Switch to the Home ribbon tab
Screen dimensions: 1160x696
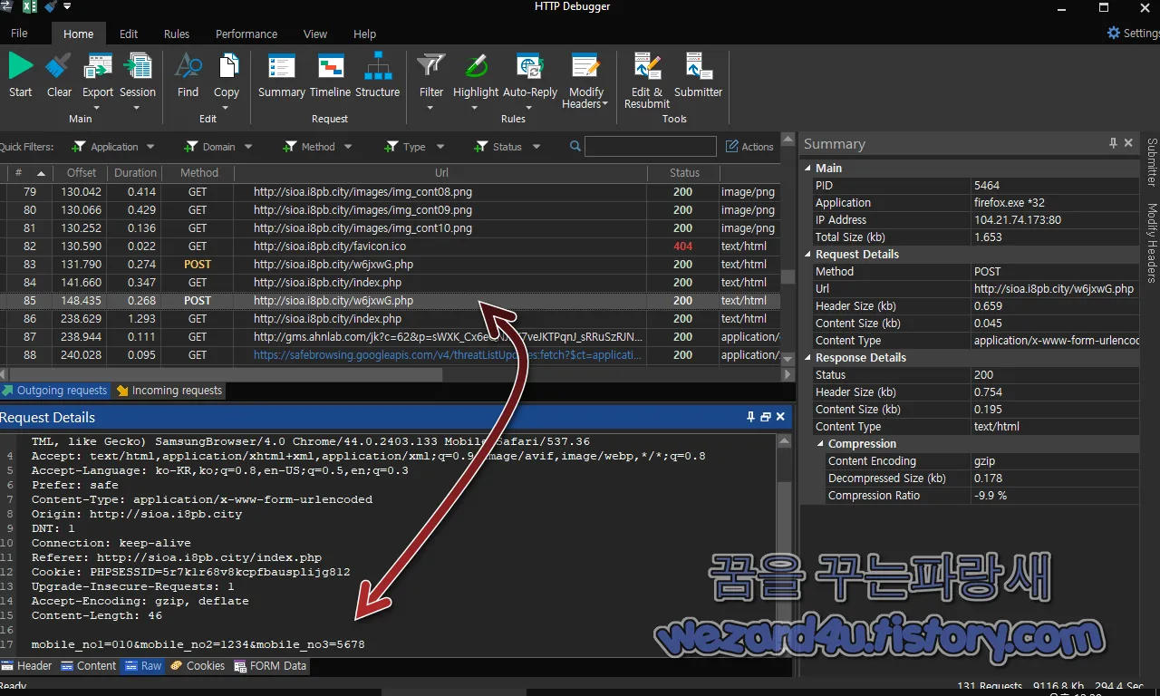click(x=78, y=34)
